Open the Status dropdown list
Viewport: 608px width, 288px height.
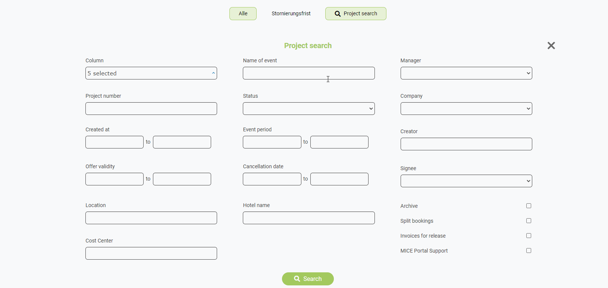pyautogui.click(x=309, y=109)
